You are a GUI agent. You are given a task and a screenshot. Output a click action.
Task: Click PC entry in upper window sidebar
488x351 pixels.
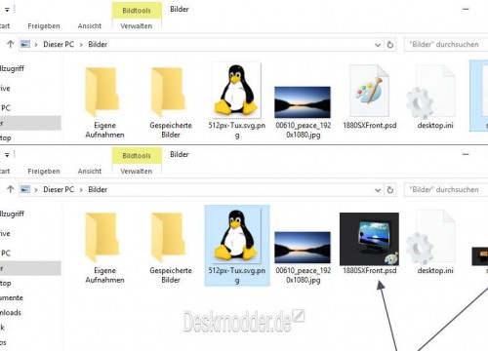tap(6, 107)
